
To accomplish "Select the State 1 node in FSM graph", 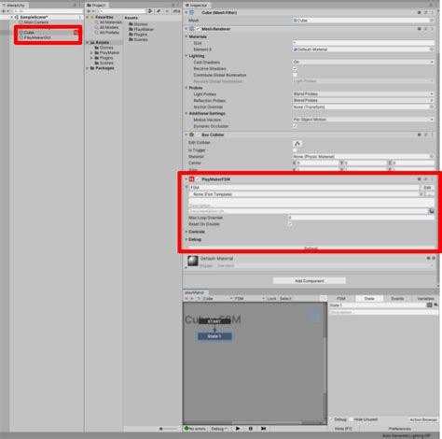I will coord(214,336).
